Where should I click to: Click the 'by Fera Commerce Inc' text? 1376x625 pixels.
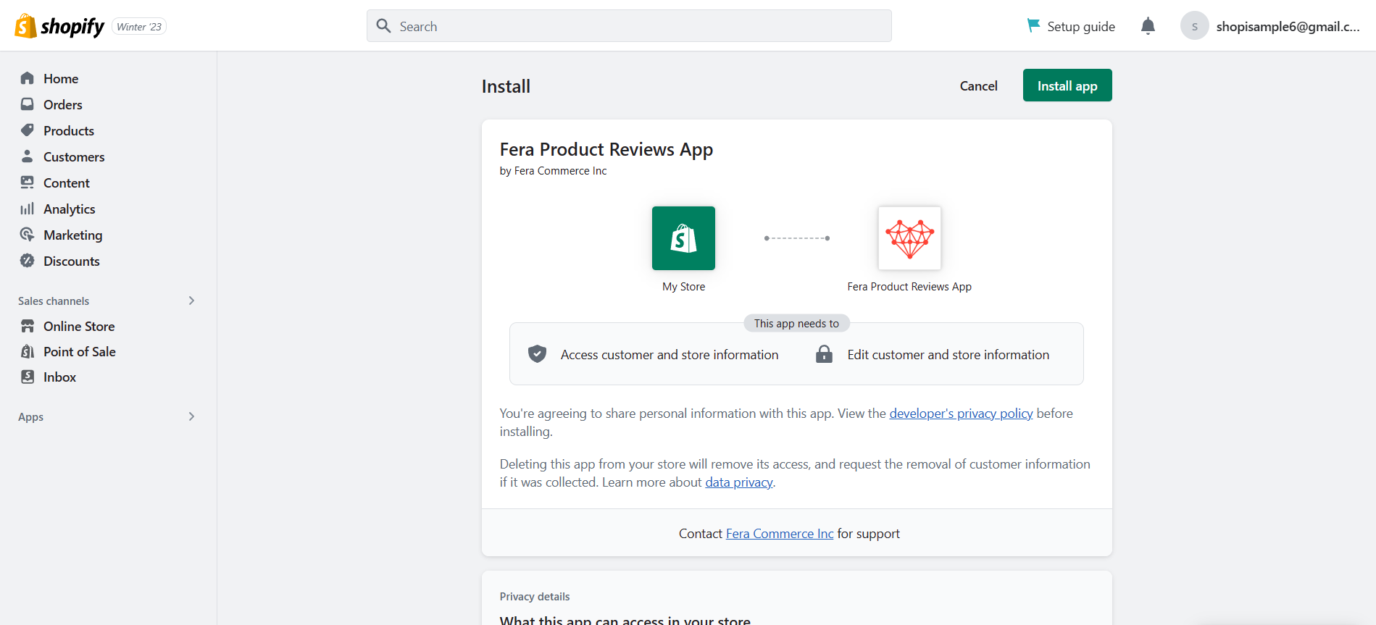(554, 171)
